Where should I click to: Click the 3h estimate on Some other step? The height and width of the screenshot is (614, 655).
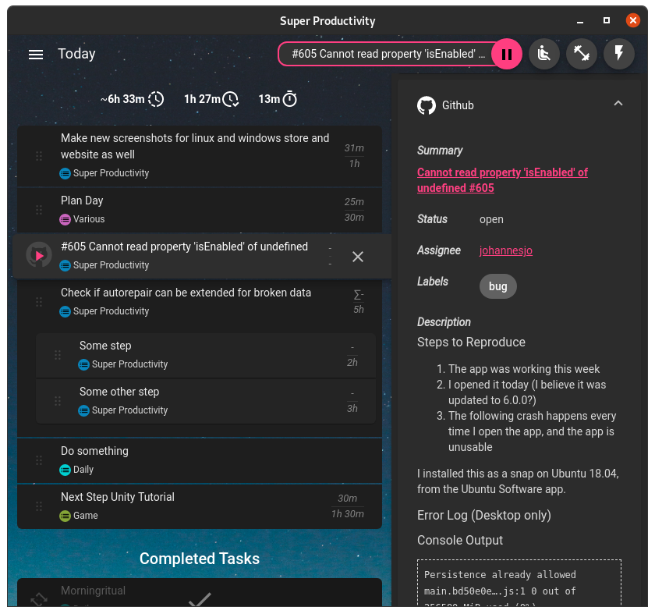[352, 408]
